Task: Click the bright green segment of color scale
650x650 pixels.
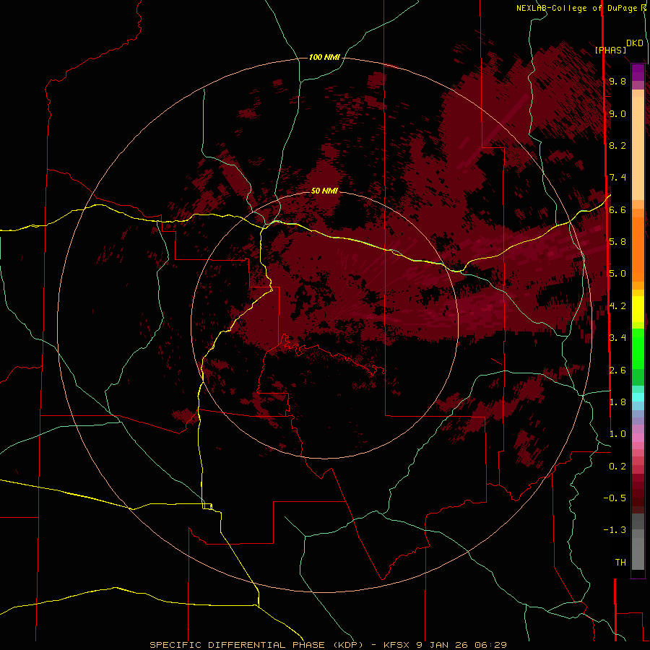Action: 638,348
